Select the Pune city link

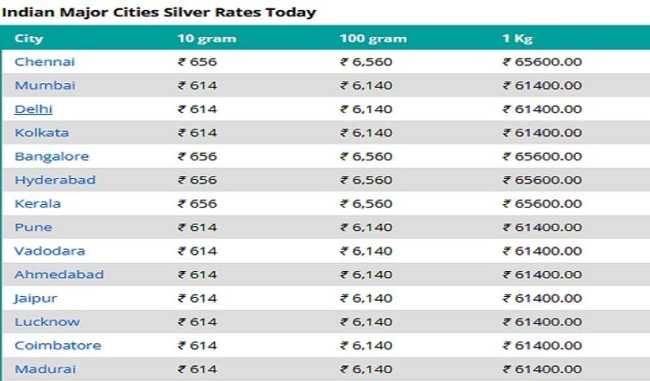(33, 227)
